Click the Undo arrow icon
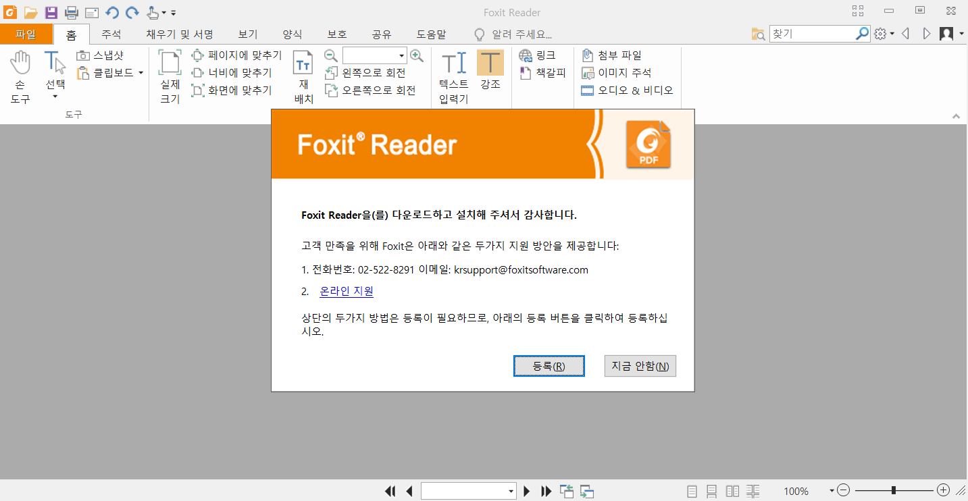 pyautogui.click(x=112, y=12)
